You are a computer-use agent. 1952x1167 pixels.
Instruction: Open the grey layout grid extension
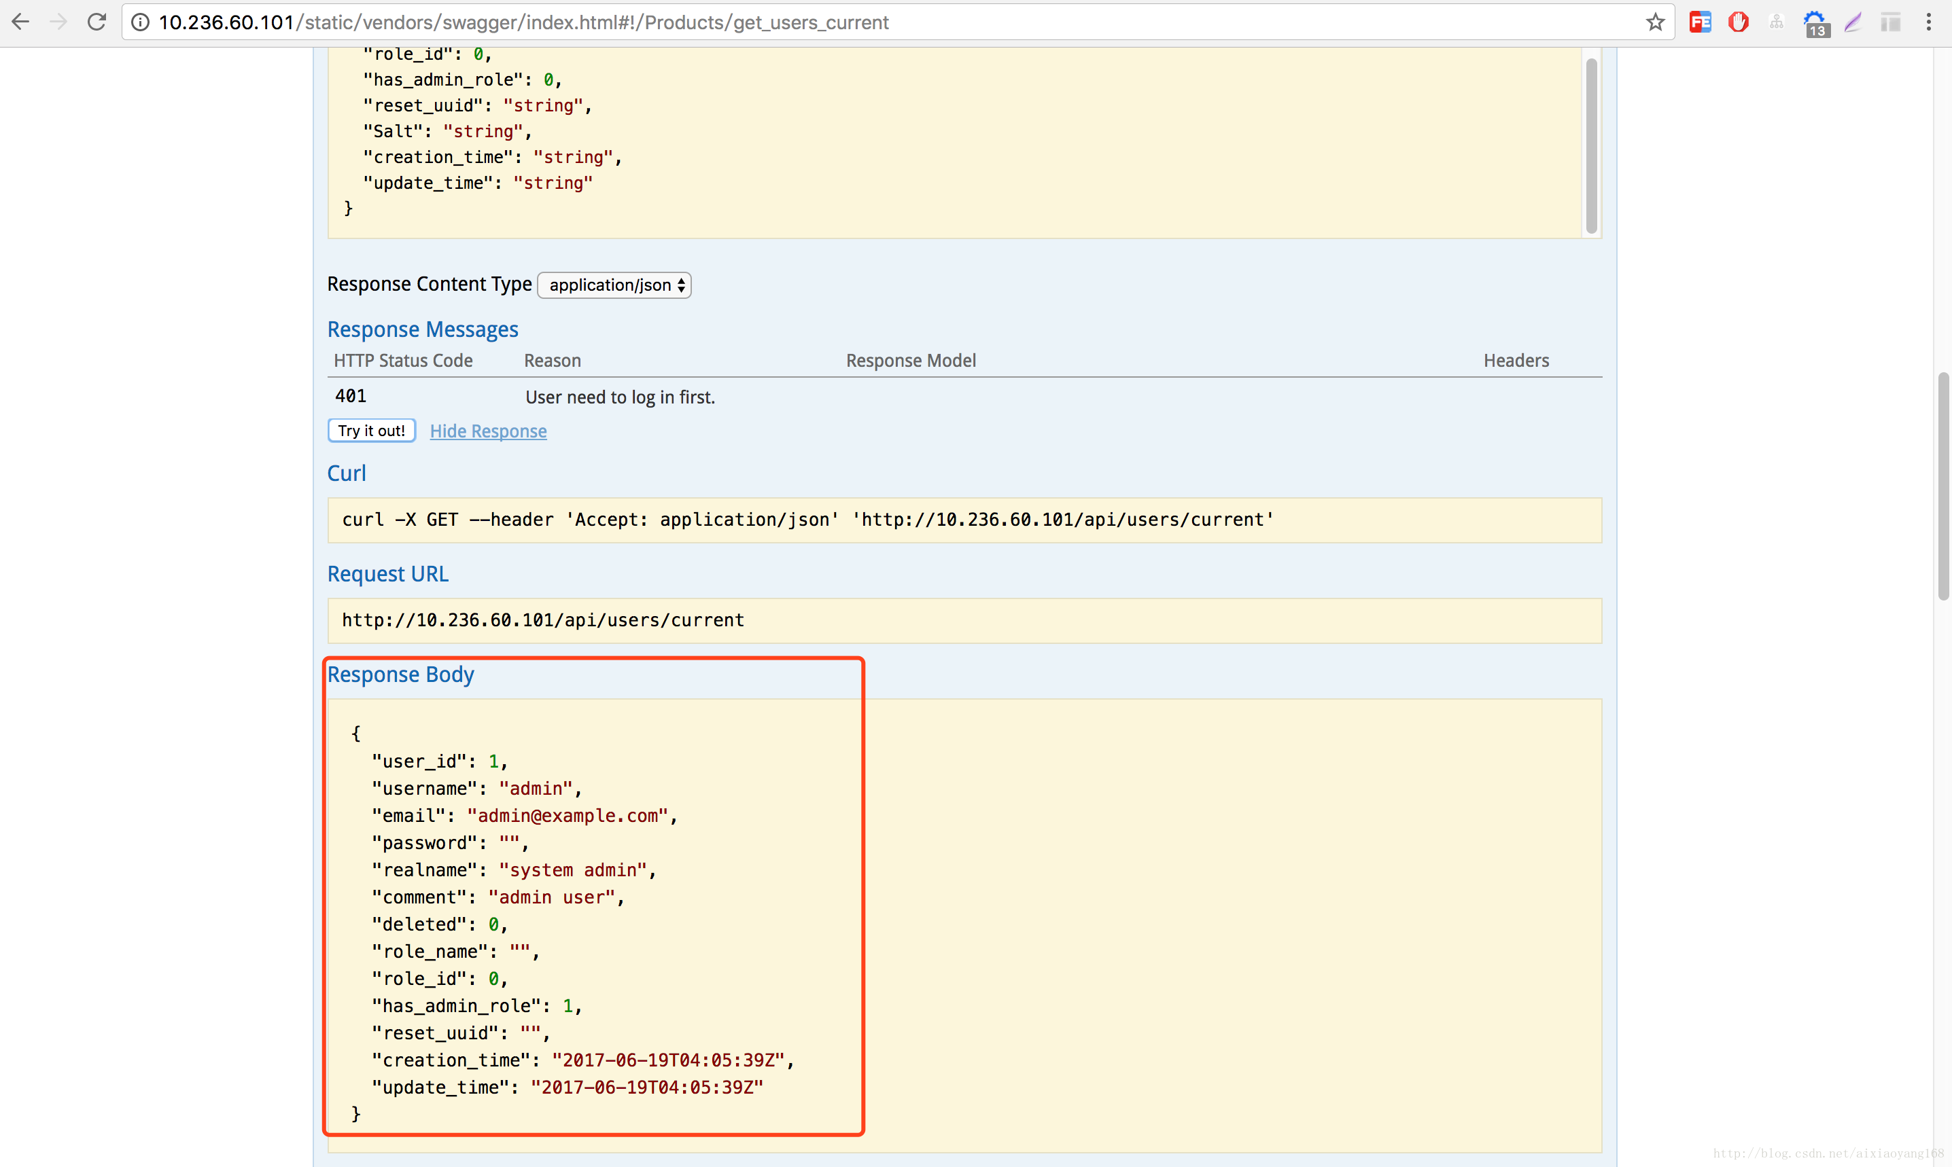coord(1891,22)
